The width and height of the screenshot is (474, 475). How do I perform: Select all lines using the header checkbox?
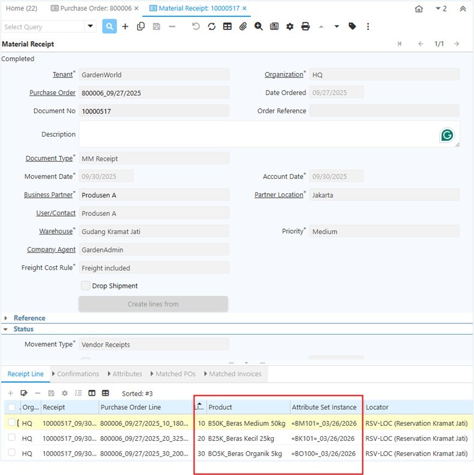[x=12, y=407]
